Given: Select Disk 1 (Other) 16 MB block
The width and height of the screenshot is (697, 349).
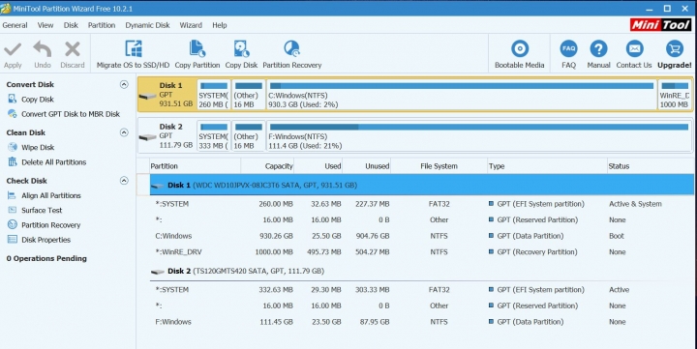Looking at the screenshot, I should tap(249, 95).
